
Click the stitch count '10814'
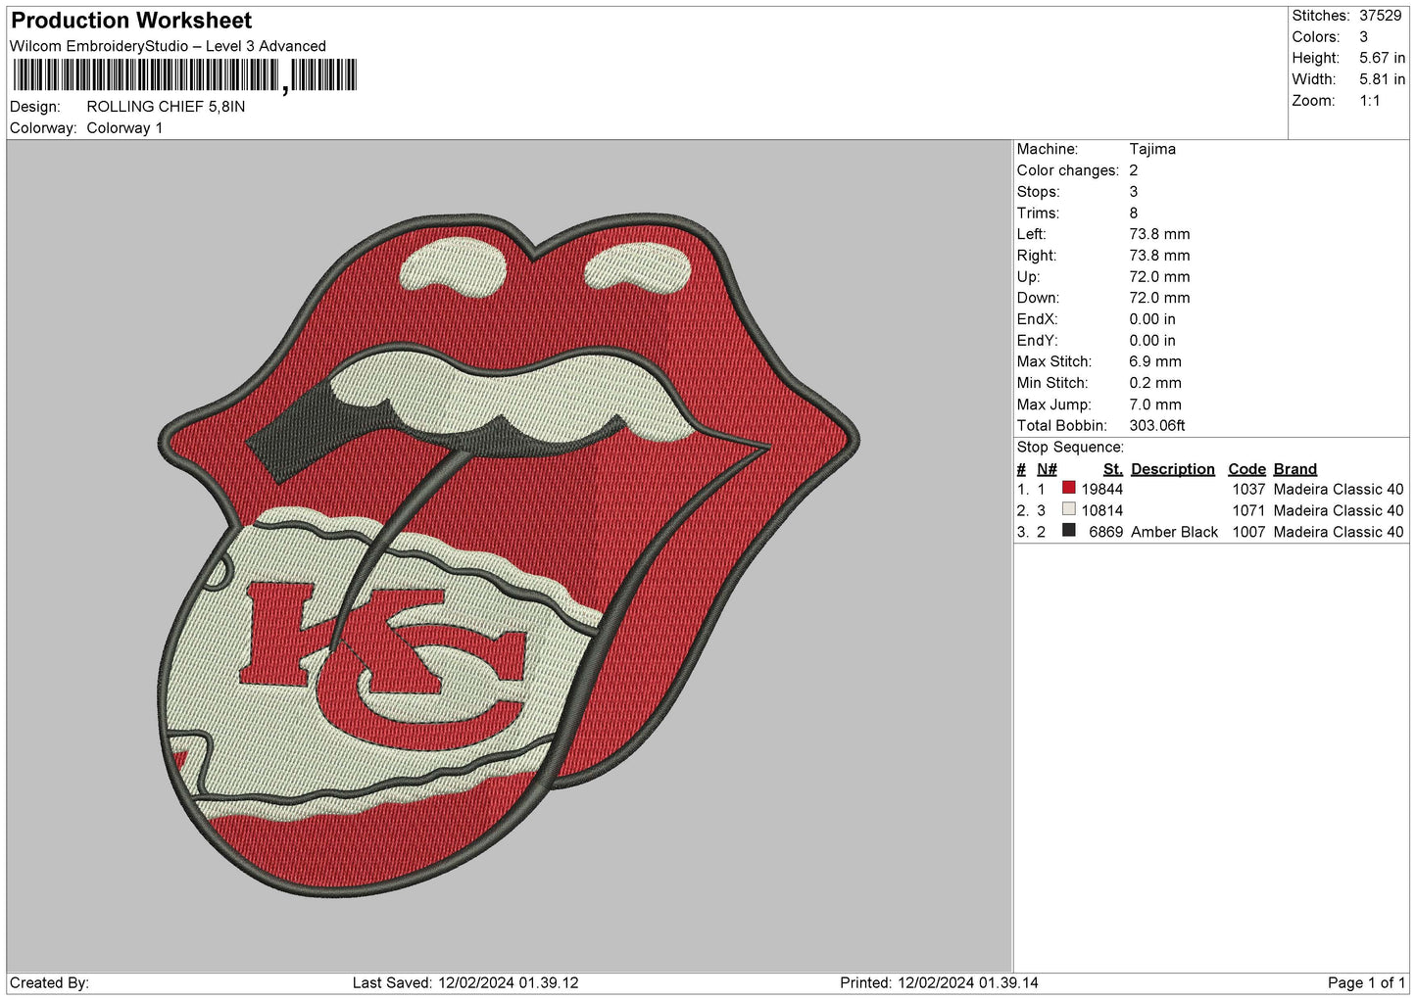1102,510
